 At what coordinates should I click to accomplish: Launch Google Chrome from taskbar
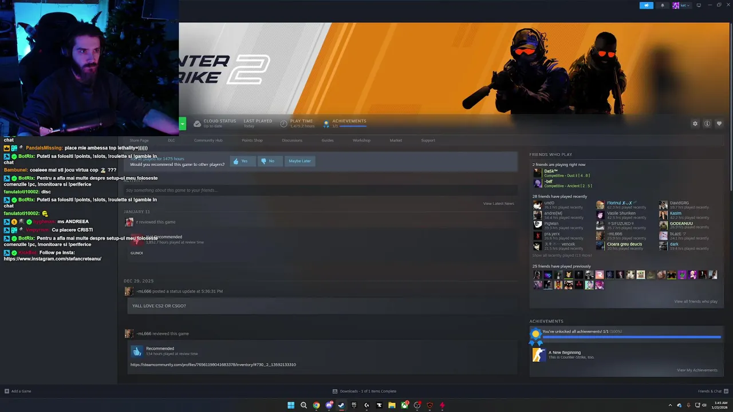(316, 405)
